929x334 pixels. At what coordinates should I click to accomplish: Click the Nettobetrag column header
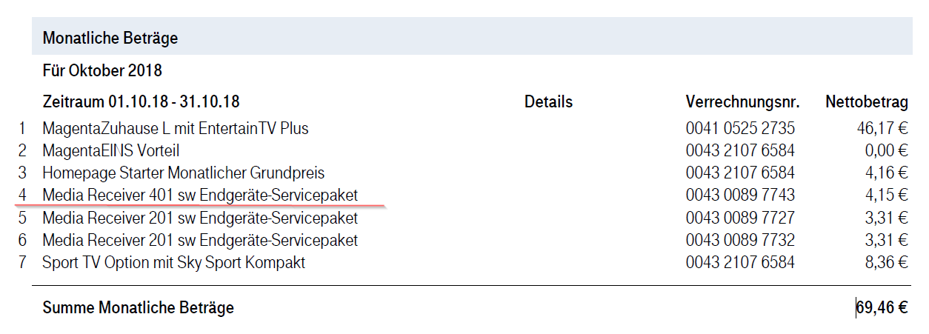tap(867, 102)
